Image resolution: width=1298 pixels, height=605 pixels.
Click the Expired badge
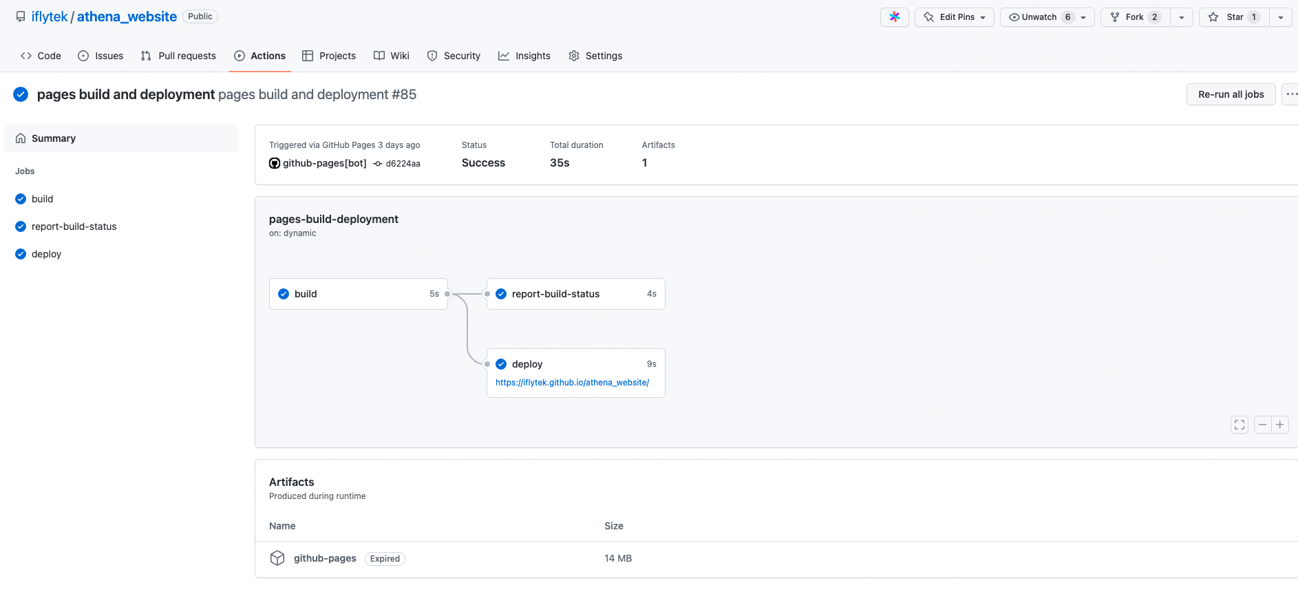385,559
